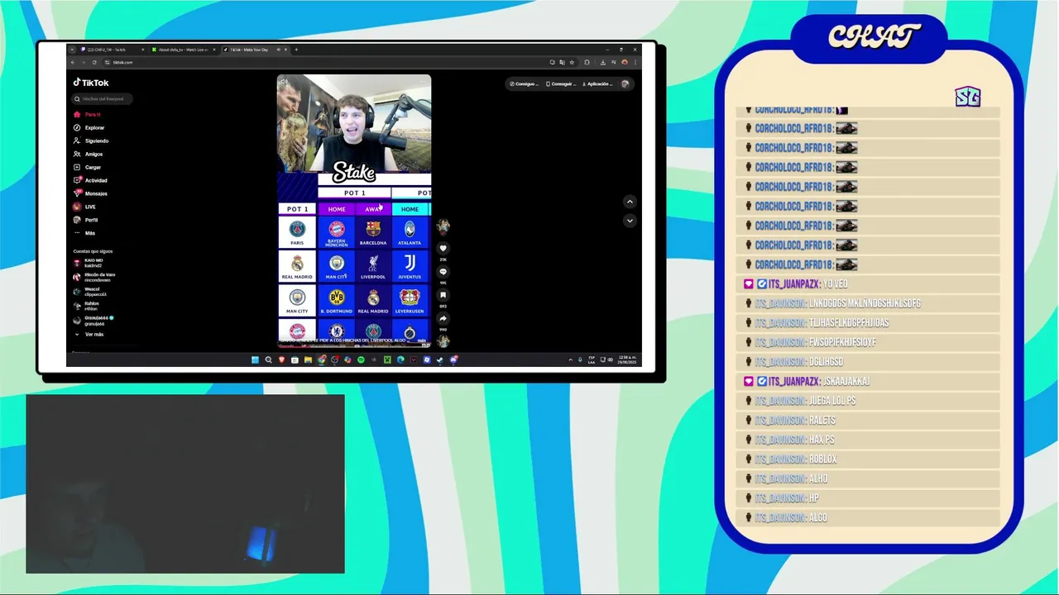Open the profile avatar at top right

(625, 83)
